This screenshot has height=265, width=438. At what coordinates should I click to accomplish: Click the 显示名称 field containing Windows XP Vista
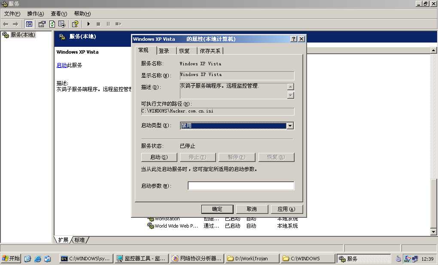tap(237, 75)
